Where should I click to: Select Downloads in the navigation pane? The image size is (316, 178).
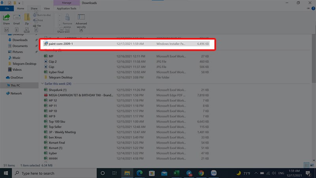[20, 40]
